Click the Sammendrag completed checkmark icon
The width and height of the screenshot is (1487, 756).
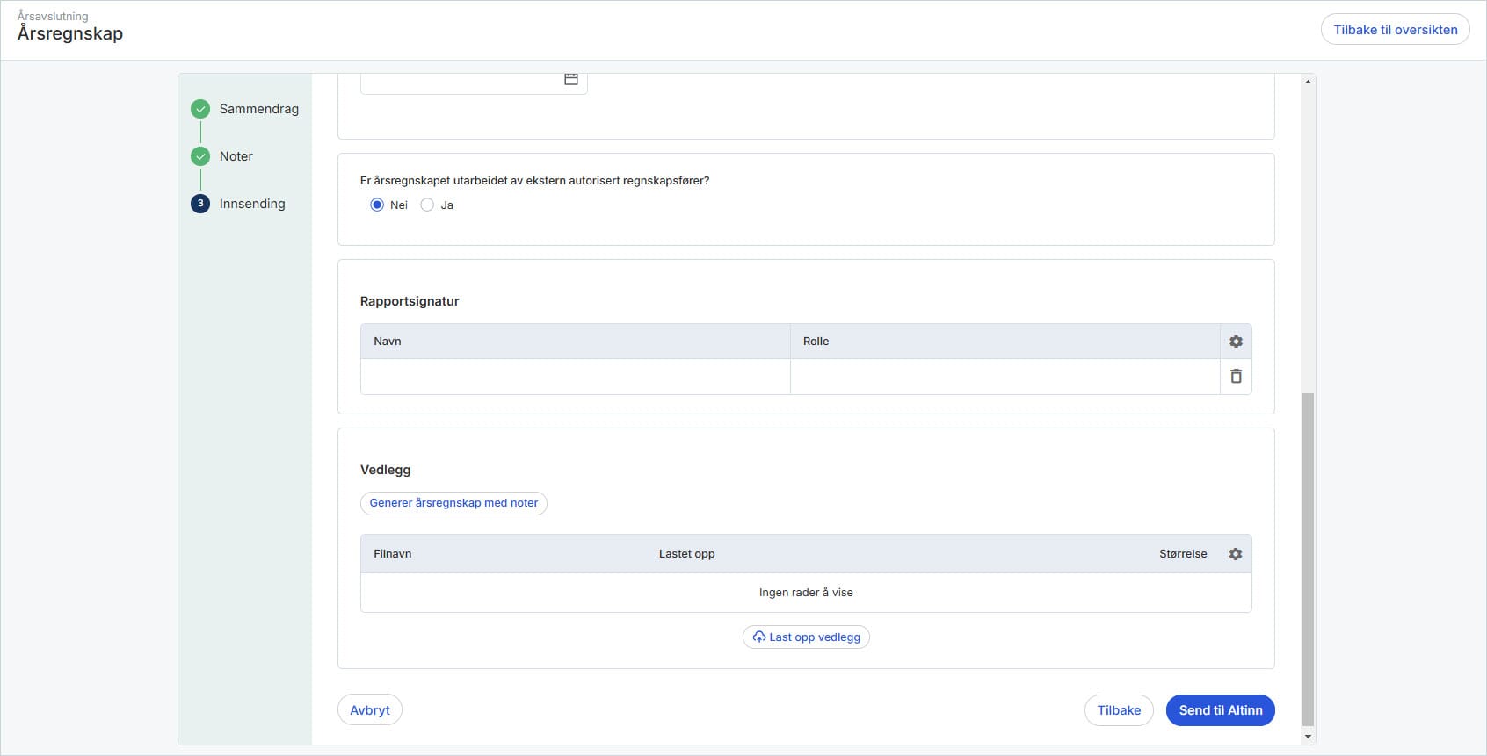pyautogui.click(x=200, y=109)
